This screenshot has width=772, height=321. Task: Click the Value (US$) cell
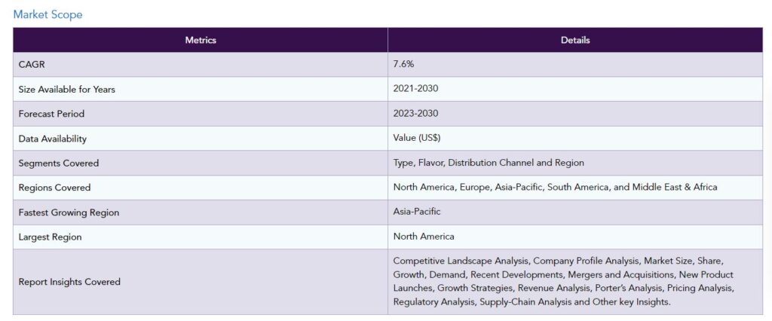(575, 139)
